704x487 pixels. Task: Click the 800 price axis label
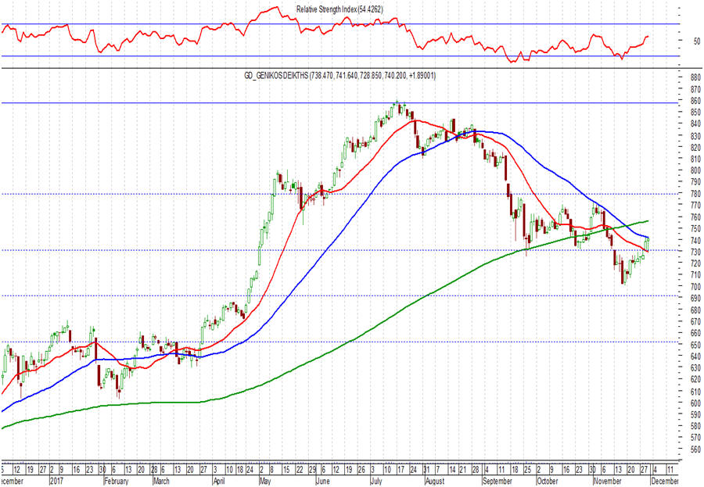tap(695, 170)
